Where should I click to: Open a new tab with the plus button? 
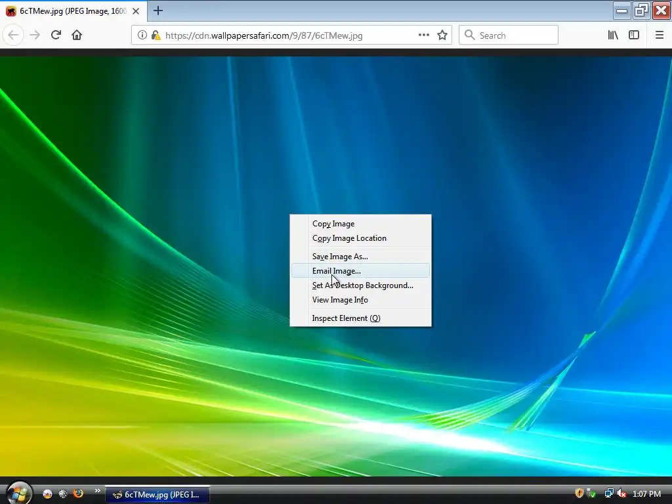point(158,10)
